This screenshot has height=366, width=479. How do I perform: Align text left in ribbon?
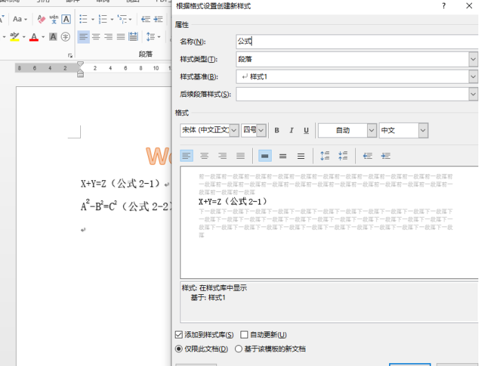pos(84,37)
